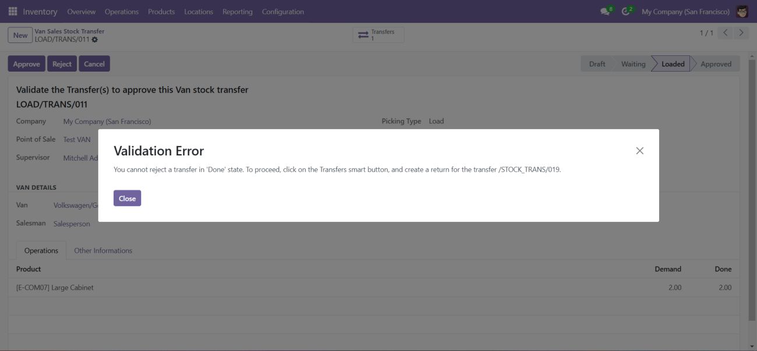Expand the Configuration menu
The height and width of the screenshot is (351, 757).
click(x=283, y=12)
